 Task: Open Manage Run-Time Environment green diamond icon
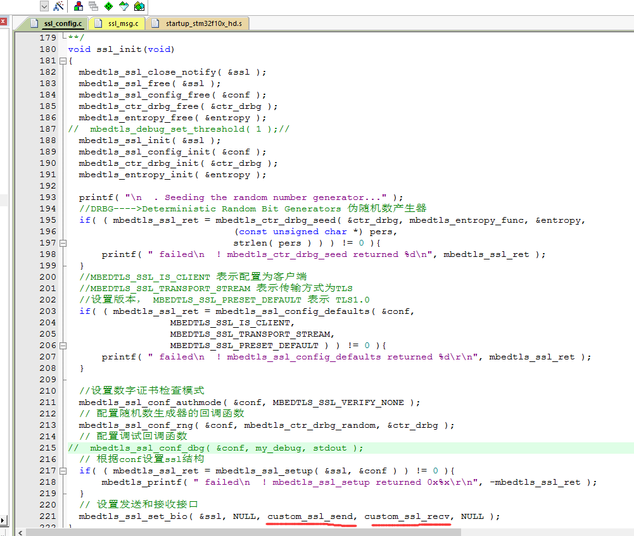tap(108, 6)
